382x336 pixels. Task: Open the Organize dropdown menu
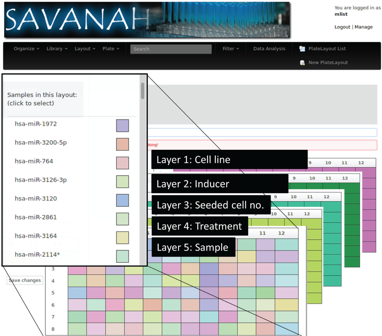tap(27, 49)
